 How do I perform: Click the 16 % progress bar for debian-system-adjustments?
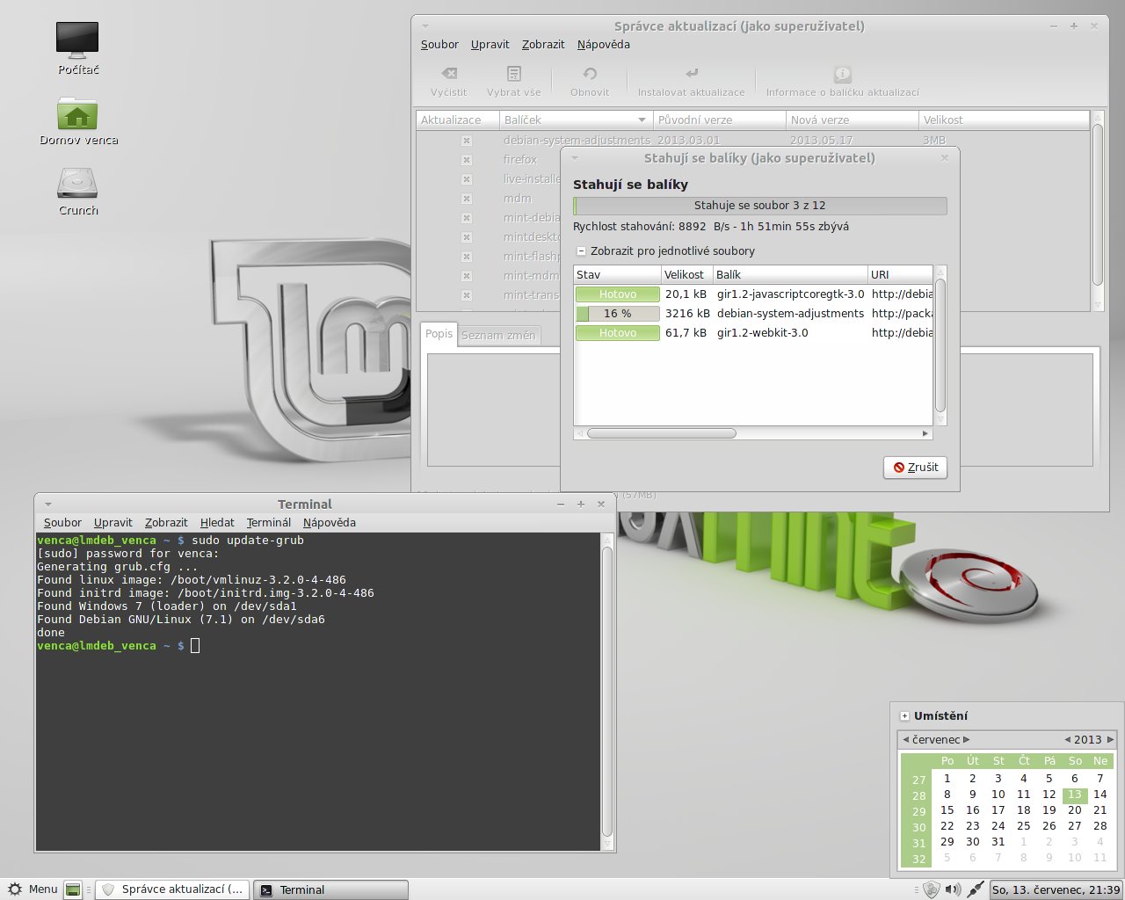point(617,314)
